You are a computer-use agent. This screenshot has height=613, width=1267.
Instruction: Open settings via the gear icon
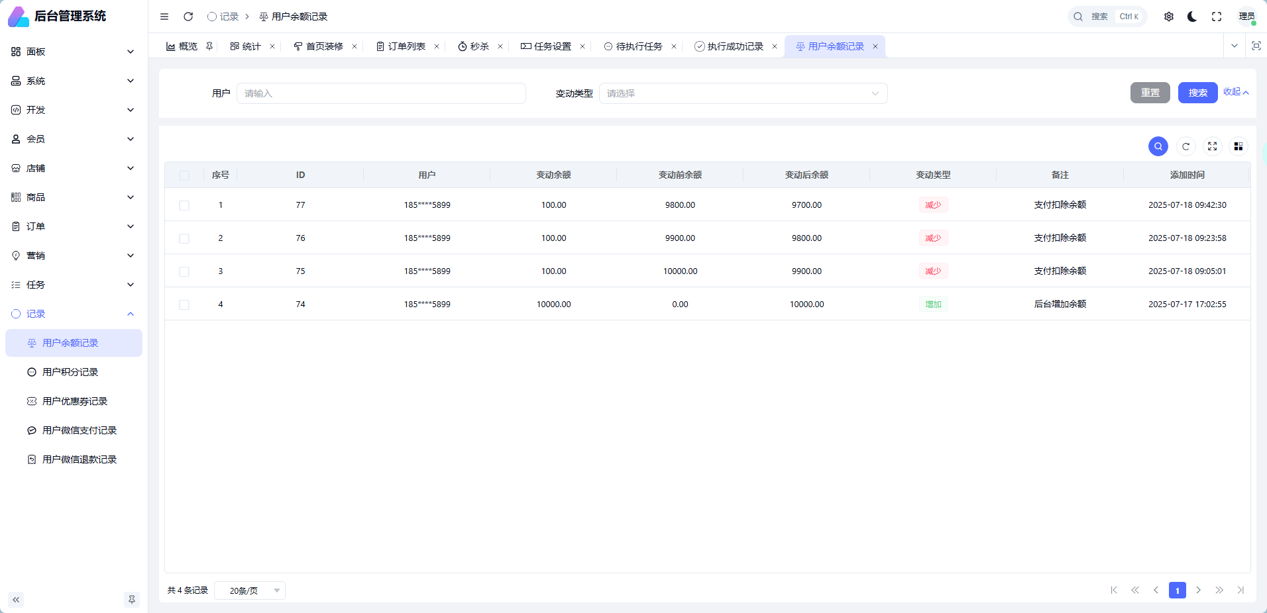click(x=1169, y=16)
